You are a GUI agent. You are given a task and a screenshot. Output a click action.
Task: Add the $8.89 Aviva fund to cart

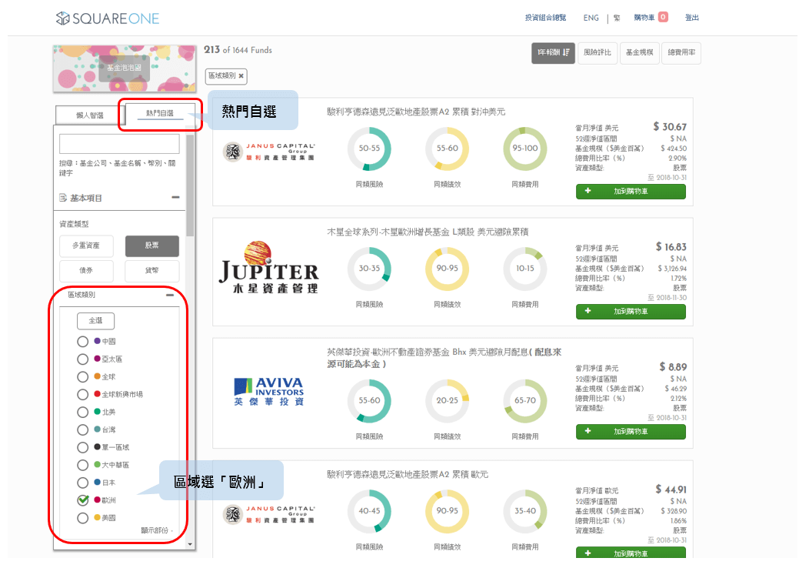click(x=631, y=432)
